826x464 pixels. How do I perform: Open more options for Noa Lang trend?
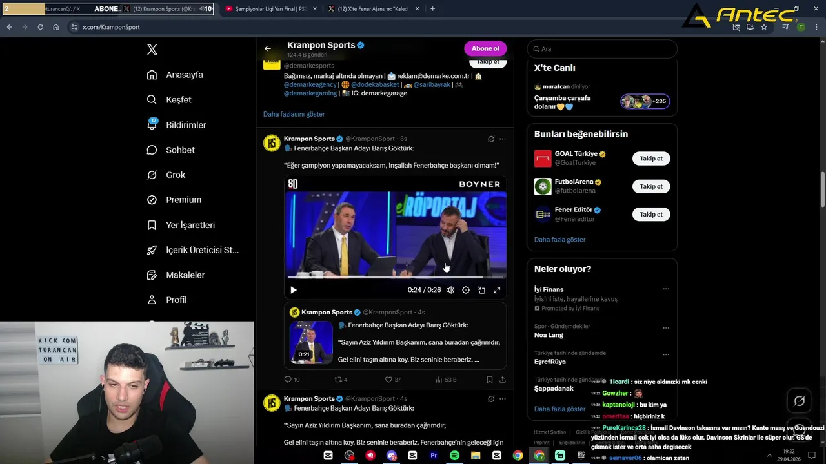[x=666, y=328]
